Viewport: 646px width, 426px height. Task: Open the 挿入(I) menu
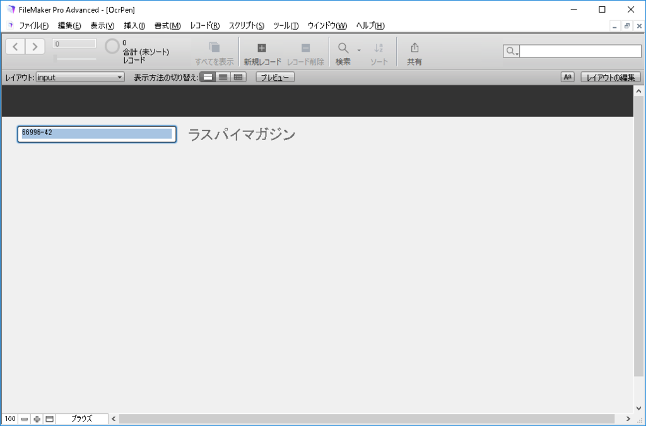point(134,25)
